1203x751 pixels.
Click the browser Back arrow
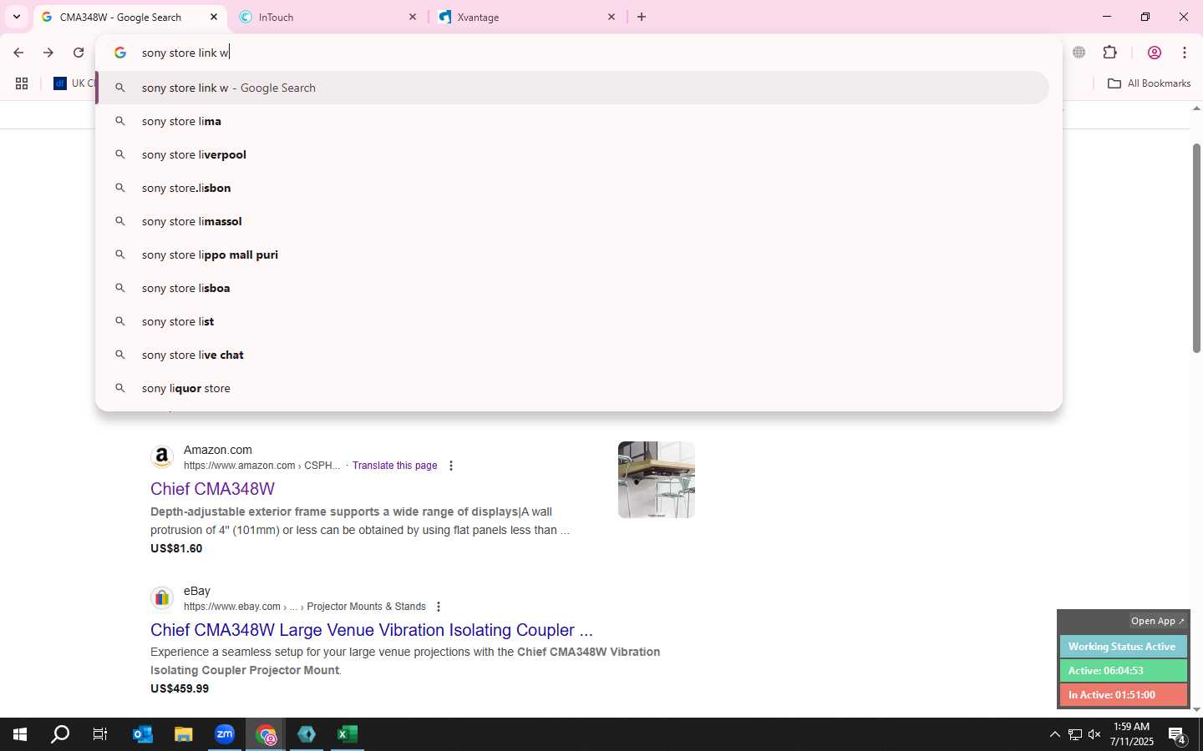pyautogui.click(x=18, y=53)
